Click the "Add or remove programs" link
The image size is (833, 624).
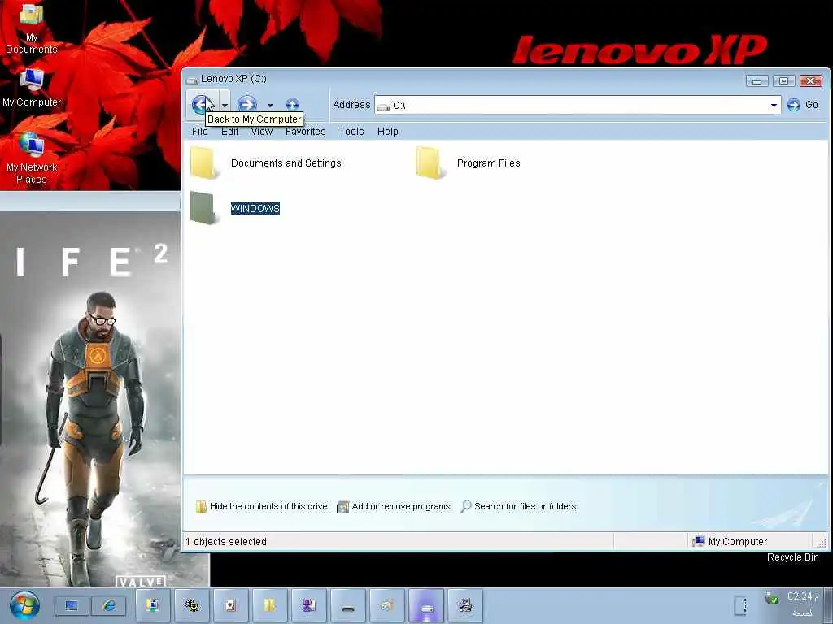coord(400,506)
